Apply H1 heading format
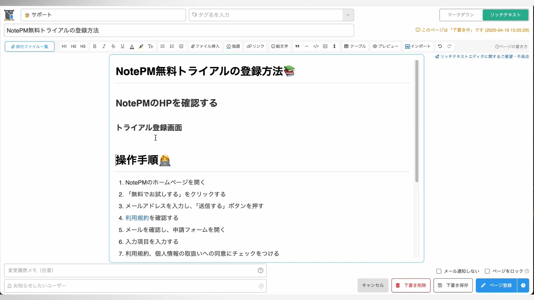This screenshot has width=534, height=300. [x=64, y=46]
